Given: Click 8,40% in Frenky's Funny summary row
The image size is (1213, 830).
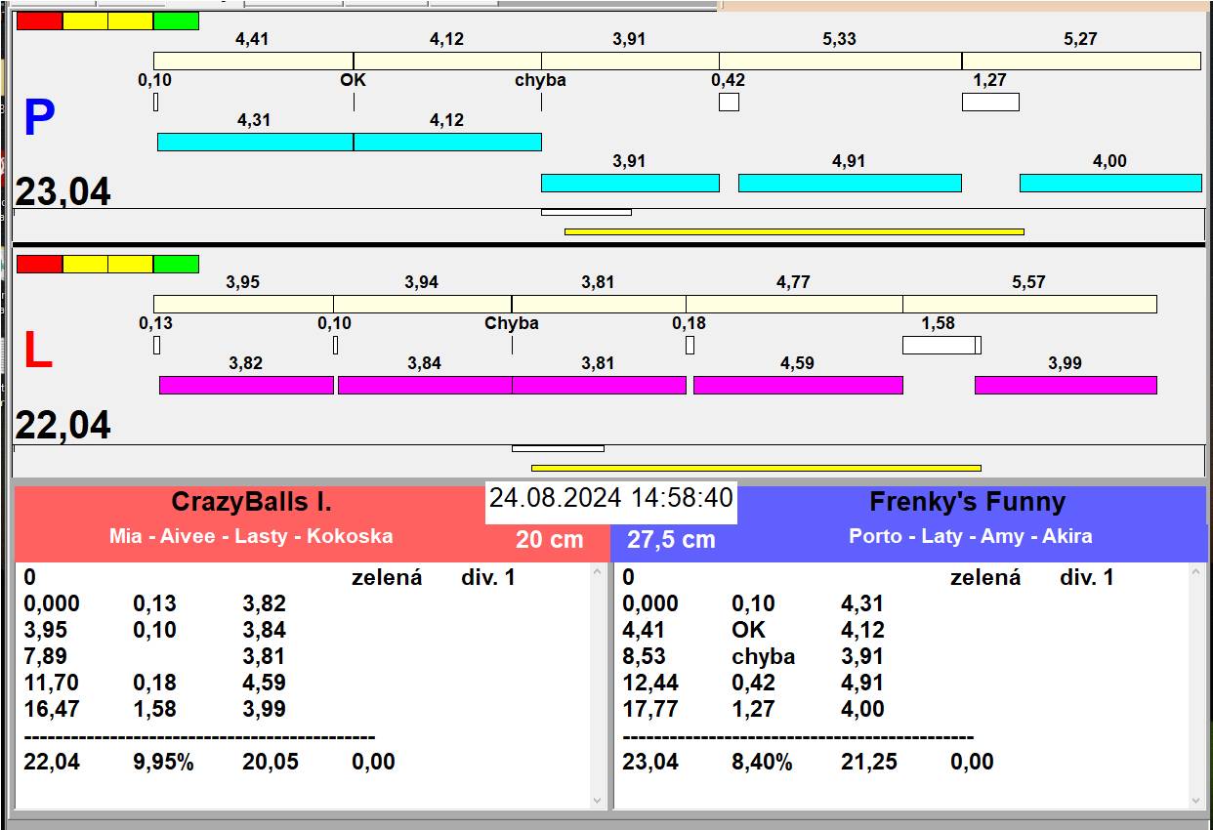Looking at the screenshot, I should [x=762, y=762].
